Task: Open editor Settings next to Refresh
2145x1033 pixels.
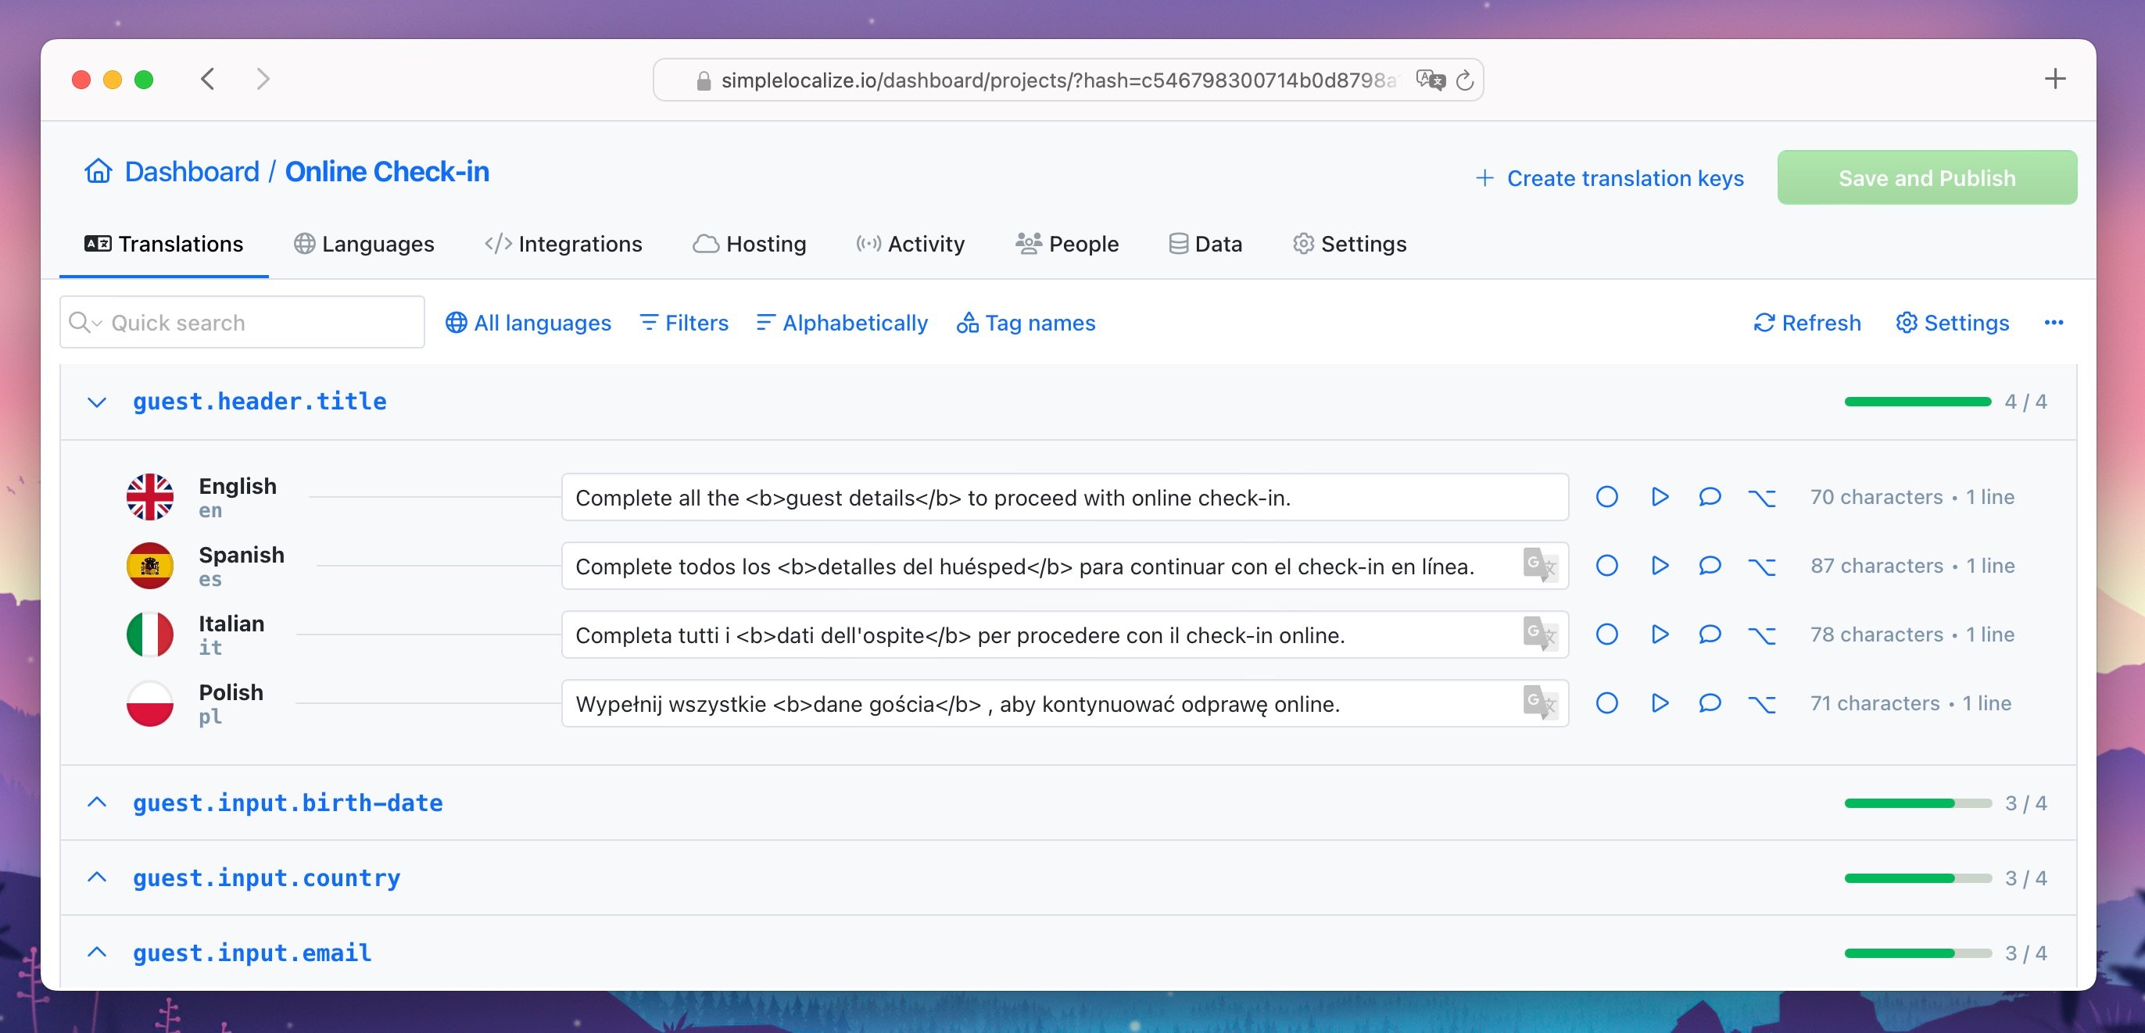Action: pyautogui.click(x=1952, y=323)
